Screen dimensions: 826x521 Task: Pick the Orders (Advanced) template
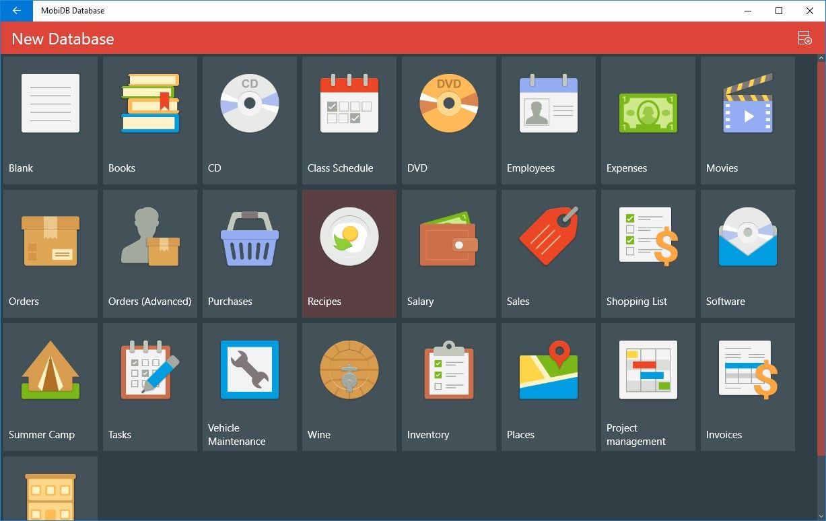[x=149, y=254]
